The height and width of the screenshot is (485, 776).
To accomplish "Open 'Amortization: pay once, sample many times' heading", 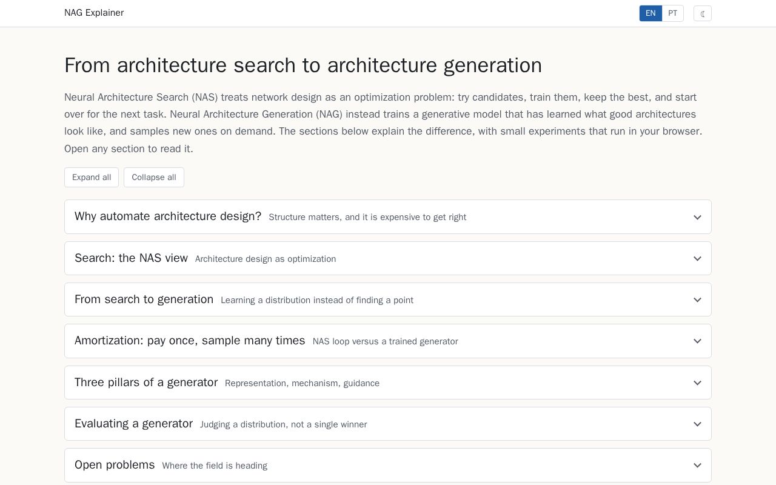I will 190,341.
